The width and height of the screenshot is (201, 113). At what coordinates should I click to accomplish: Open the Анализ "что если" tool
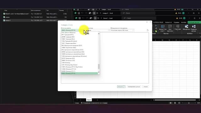(163, 28)
